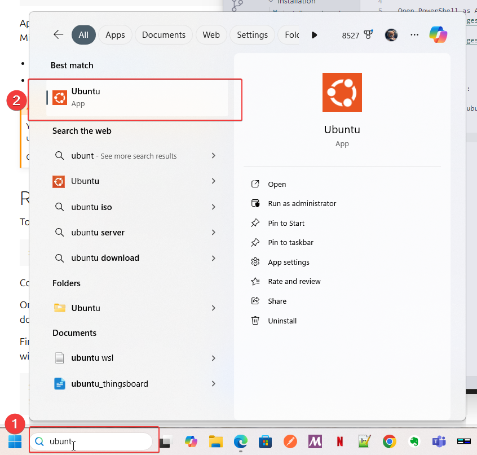
Task: Open the green notepad app in taskbar
Action: pyautogui.click(x=364, y=441)
